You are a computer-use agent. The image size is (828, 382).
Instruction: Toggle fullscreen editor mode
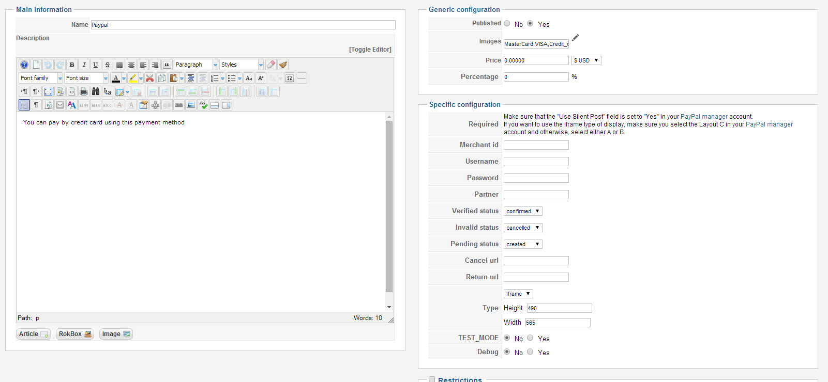pos(48,91)
